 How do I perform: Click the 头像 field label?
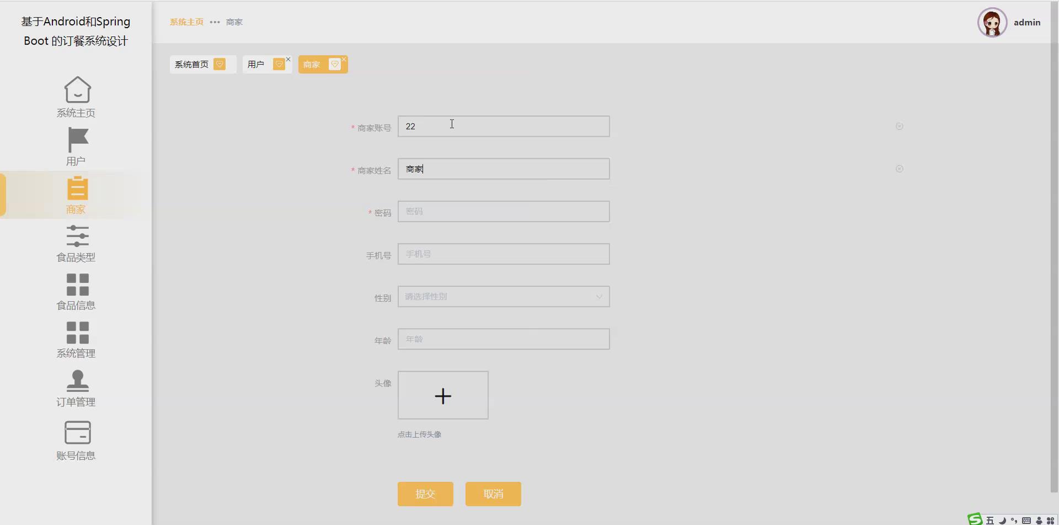click(383, 383)
